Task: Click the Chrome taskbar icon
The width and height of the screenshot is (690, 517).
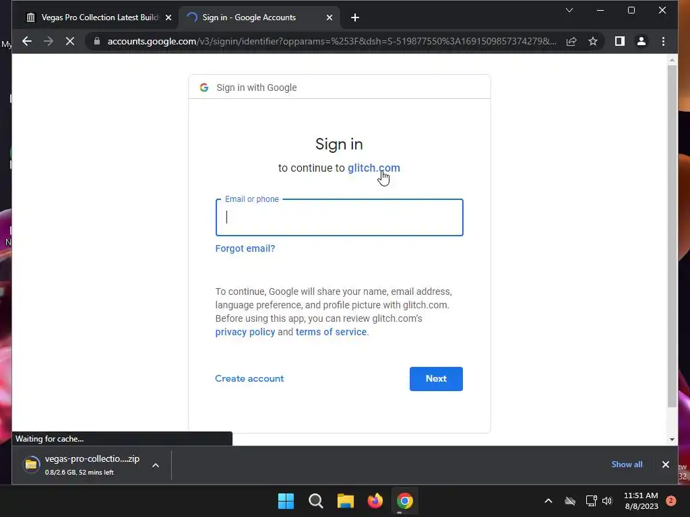Action: [x=405, y=501]
